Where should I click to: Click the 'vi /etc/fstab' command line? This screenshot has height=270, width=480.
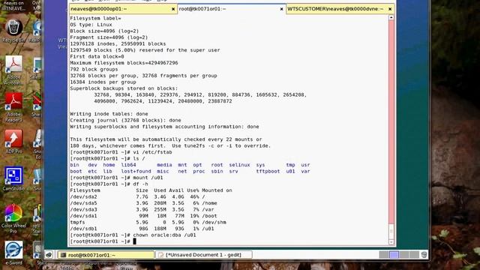tap(121, 152)
